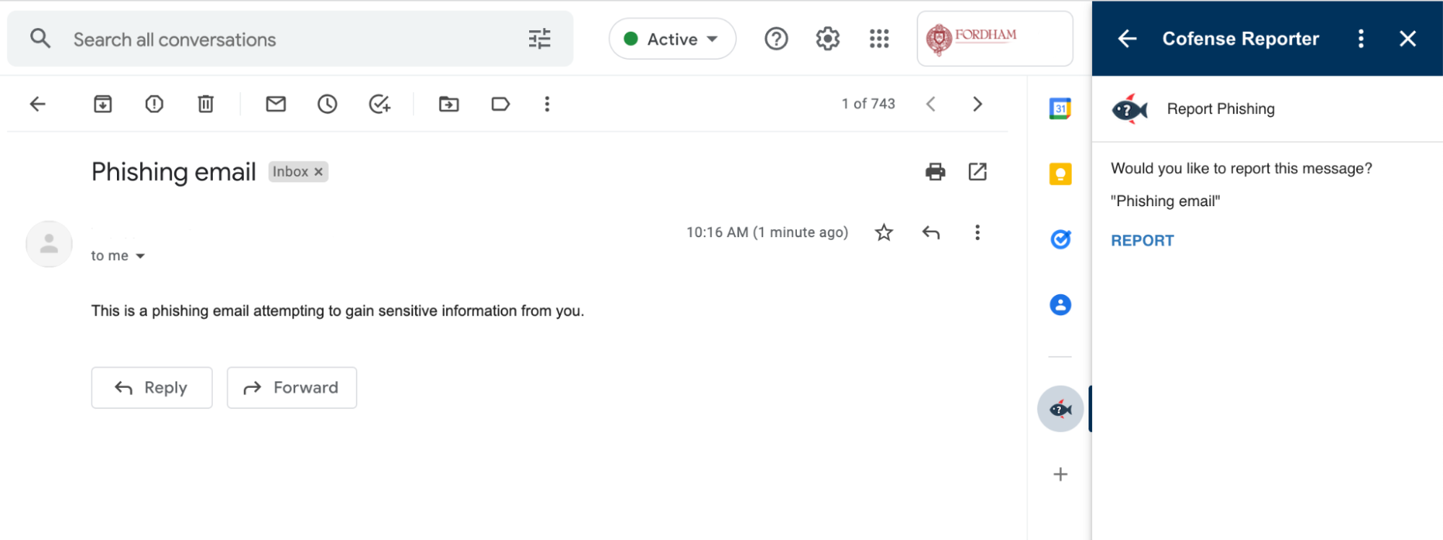This screenshot has width=1443, height=540.
Task: Report this message as spam
Action: click(x=154, y=104)
